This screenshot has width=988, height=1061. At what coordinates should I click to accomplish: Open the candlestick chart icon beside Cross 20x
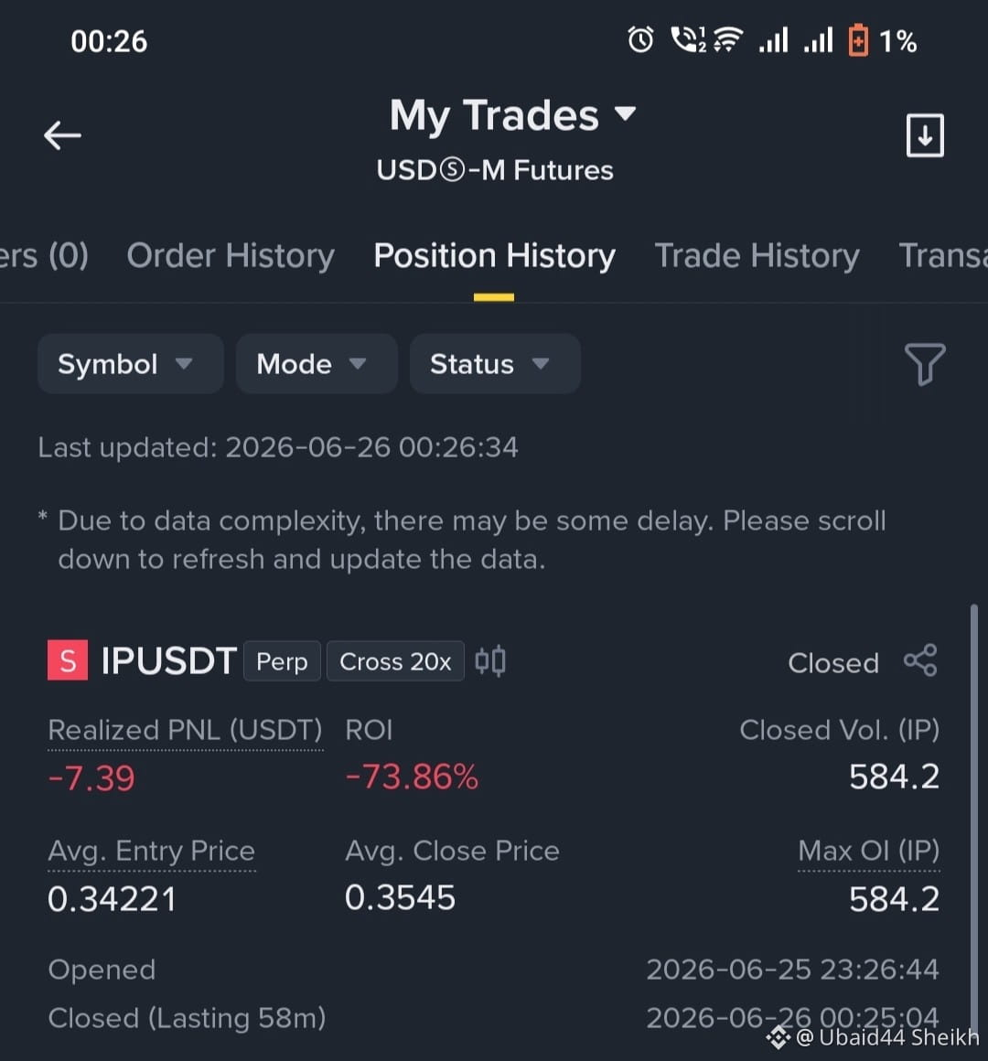(490, 661)
